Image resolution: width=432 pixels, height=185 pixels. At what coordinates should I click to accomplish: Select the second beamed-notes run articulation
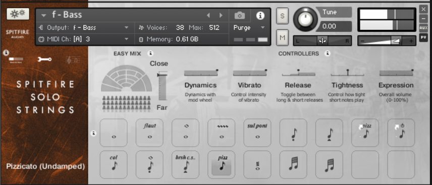[329, 165]
